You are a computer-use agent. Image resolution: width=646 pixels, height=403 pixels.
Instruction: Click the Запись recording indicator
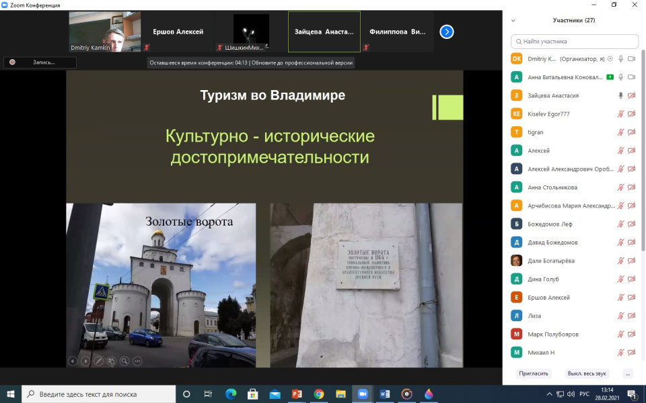(40, 62)
